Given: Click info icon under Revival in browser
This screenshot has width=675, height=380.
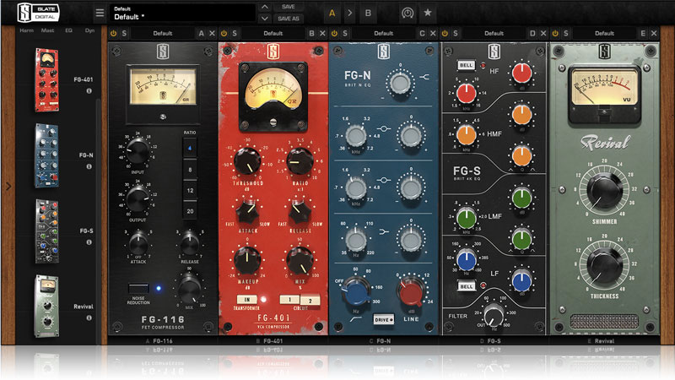Looking at the screenshot, I should (89, 318).
